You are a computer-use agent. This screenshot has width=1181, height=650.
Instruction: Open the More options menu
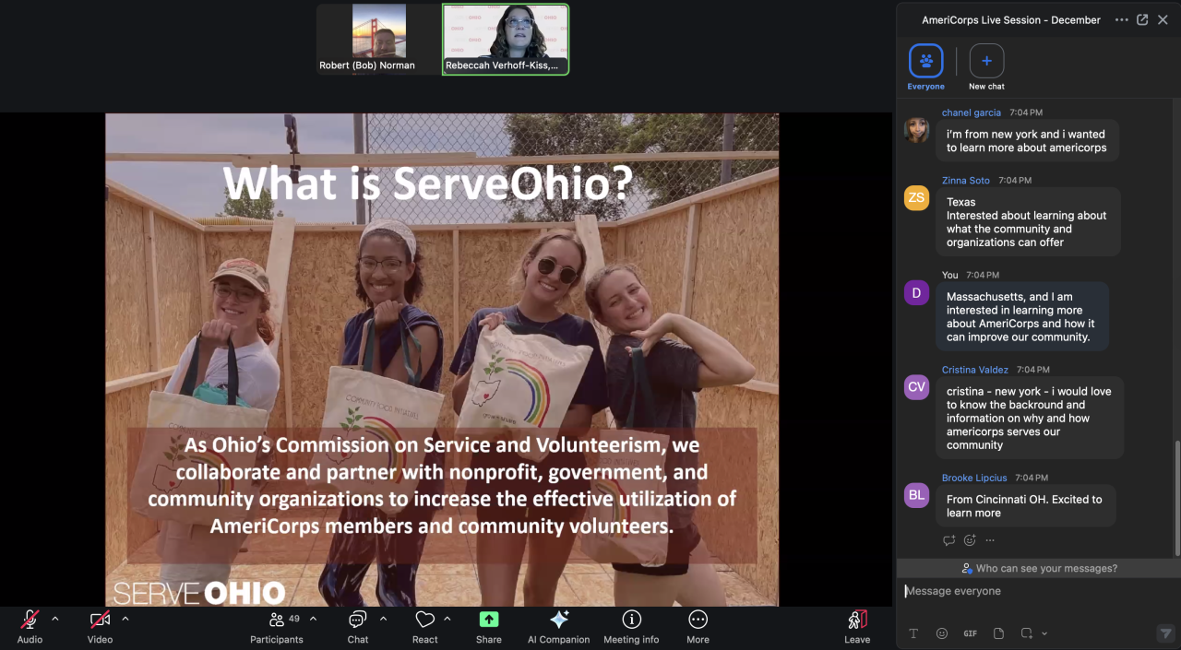(698, 626)
